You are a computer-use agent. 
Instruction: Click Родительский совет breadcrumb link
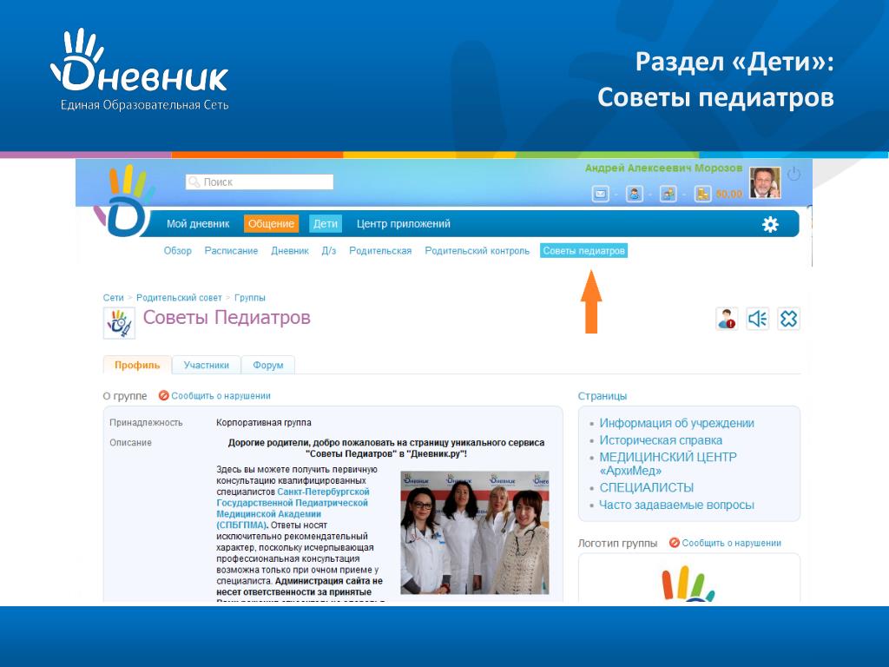179,298
